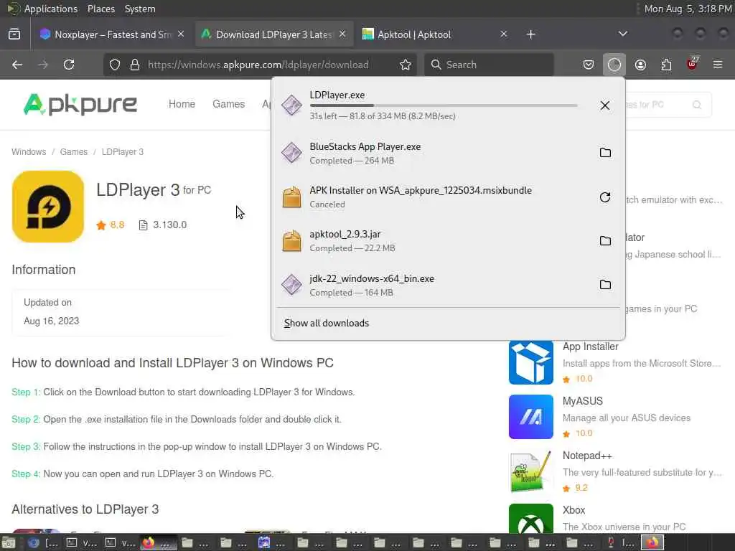Click the LDPlayer.exe download progress bar
Screen dimensions: 735x551
(444, 106)
